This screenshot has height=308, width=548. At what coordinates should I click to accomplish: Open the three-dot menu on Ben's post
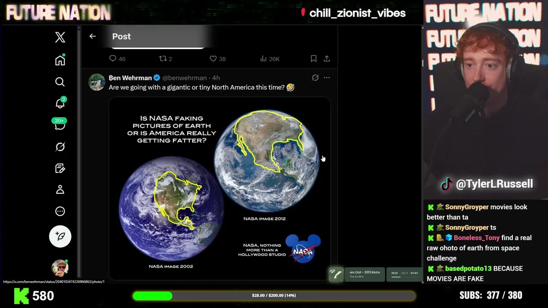tap(327, 78)
